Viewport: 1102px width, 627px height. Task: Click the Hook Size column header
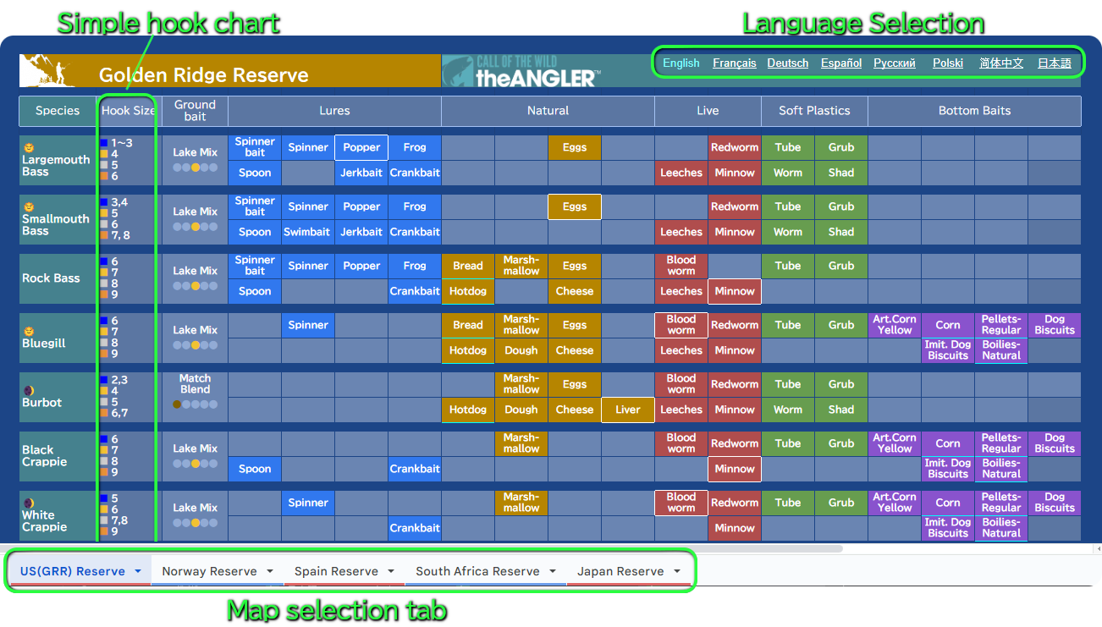pos(129,111)
